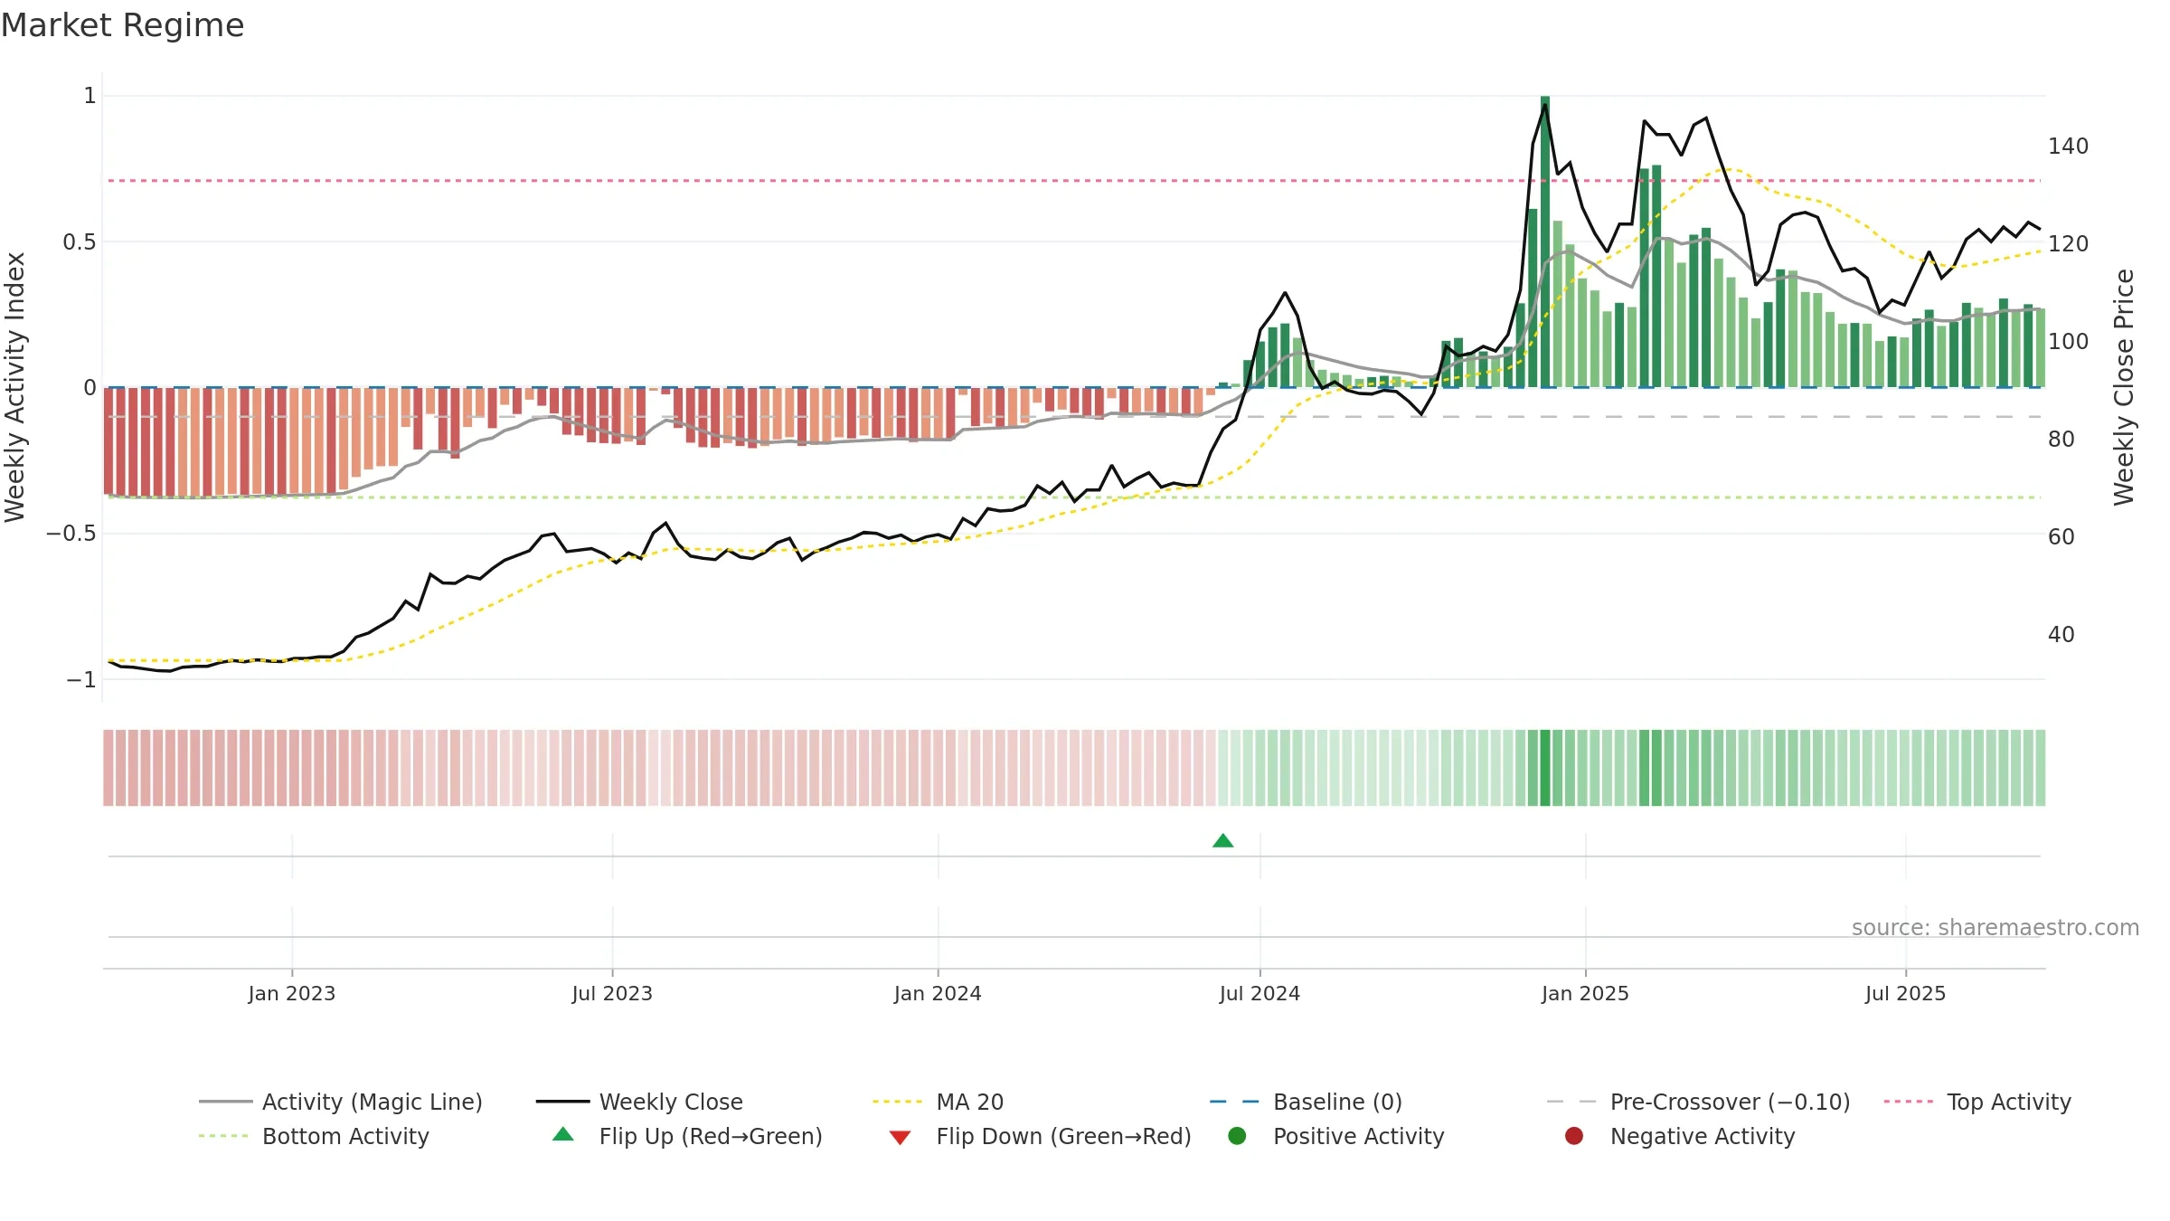Click the red triangle legend icon for Flip Down
Image resolution: width=2170 pixels, height=1221 pixels.
[900, 1138]
